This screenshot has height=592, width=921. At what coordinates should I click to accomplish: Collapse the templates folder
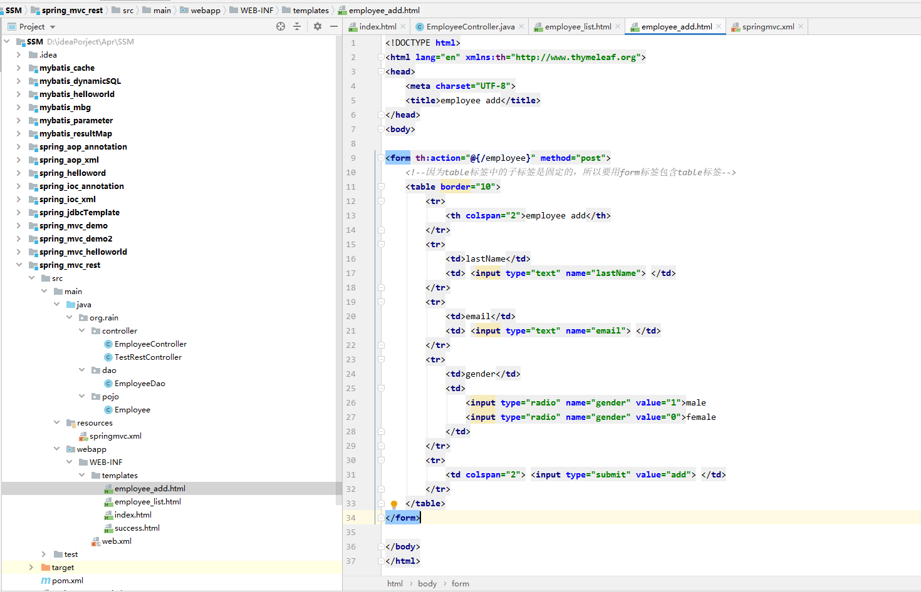tap(81, 475)
